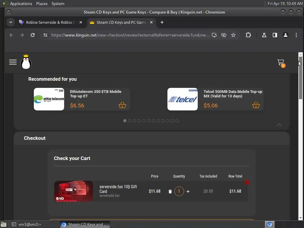Screen dimensions: 304x228
Task: Click the serverside.fun seller name
Action: tap(109, 196)
